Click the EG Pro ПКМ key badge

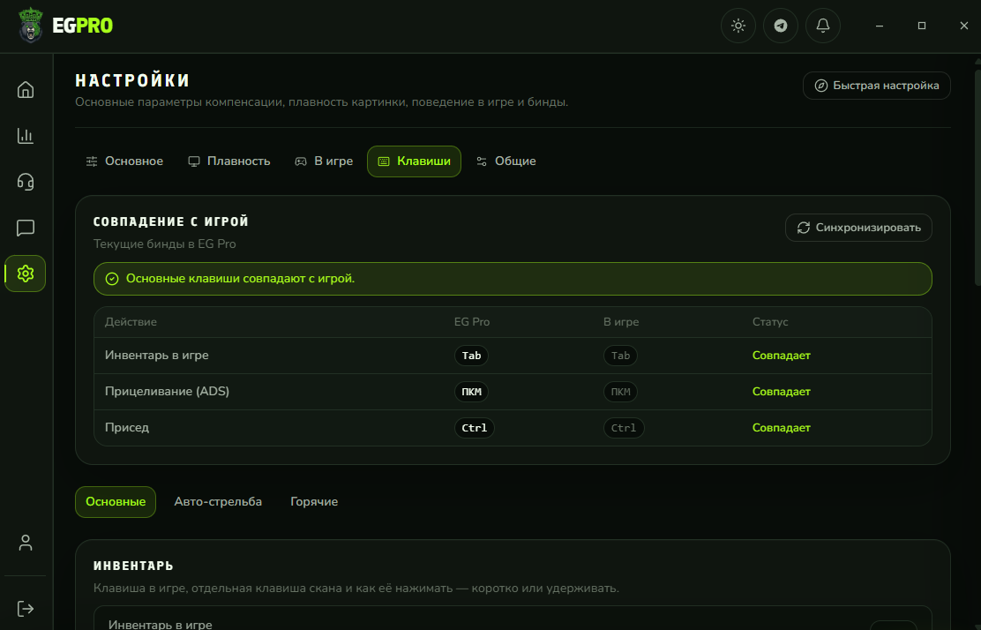(x=471, y=392)
